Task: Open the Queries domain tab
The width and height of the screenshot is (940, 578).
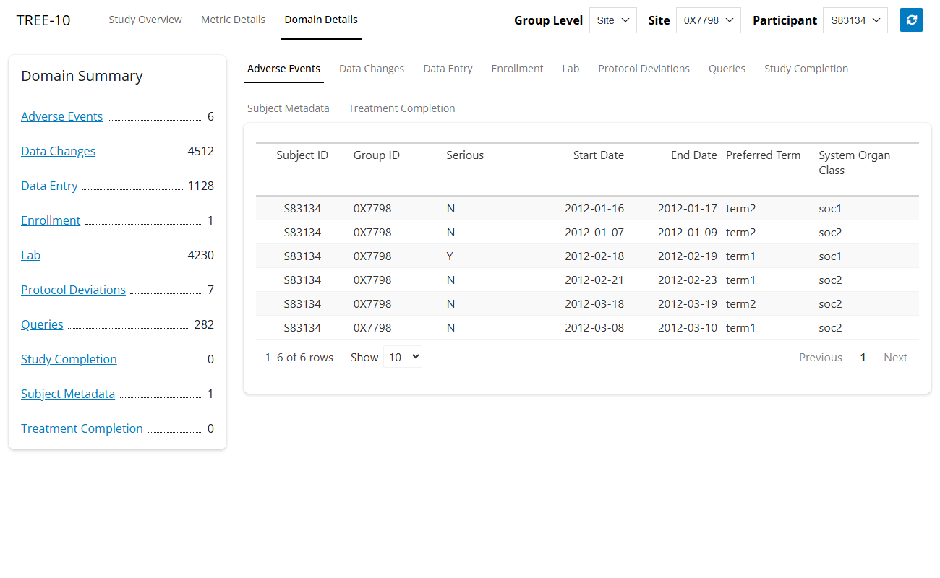Action: (x=727, y=69)
